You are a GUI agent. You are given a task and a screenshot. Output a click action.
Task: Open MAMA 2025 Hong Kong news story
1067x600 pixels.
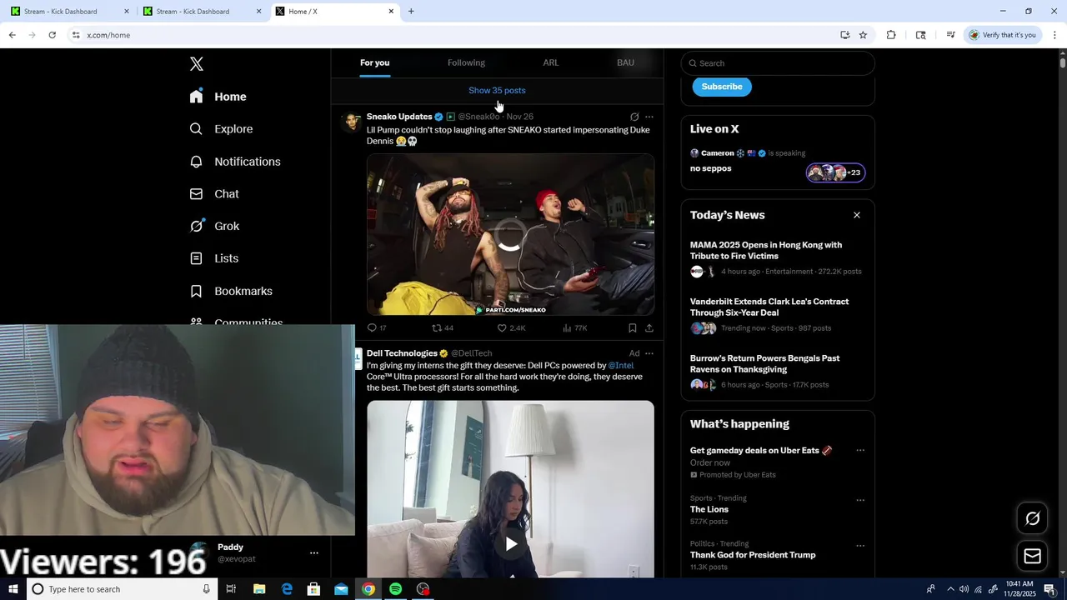click(x=778, y=258)
